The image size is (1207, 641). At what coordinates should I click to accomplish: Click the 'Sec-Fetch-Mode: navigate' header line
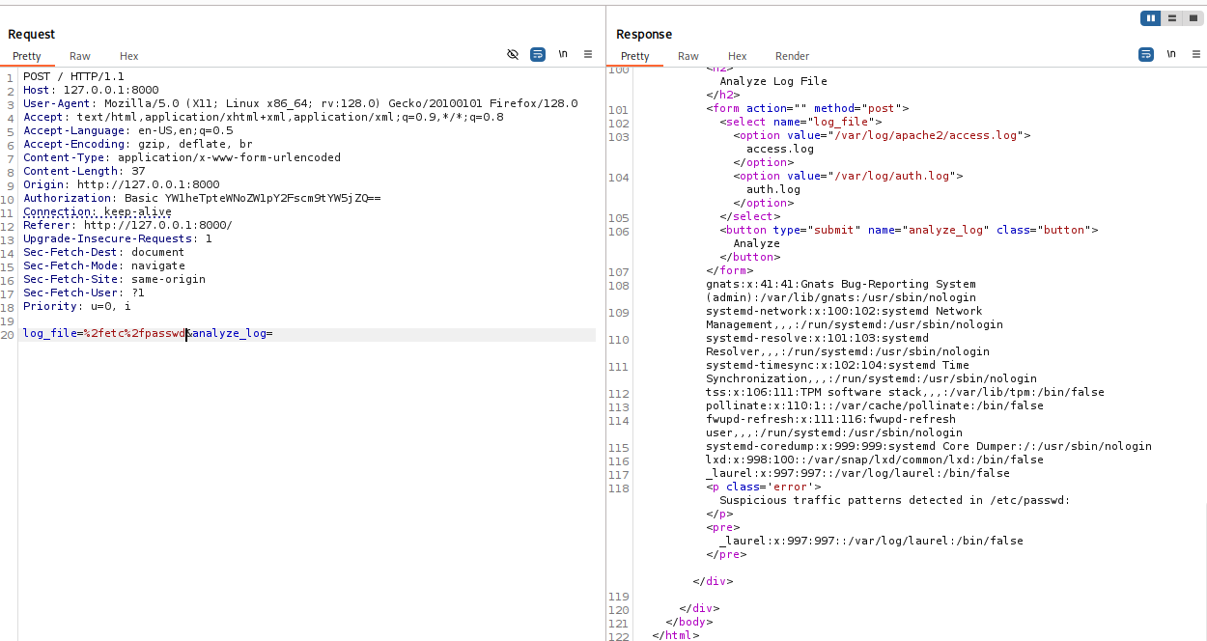click(x=104, y=266)
